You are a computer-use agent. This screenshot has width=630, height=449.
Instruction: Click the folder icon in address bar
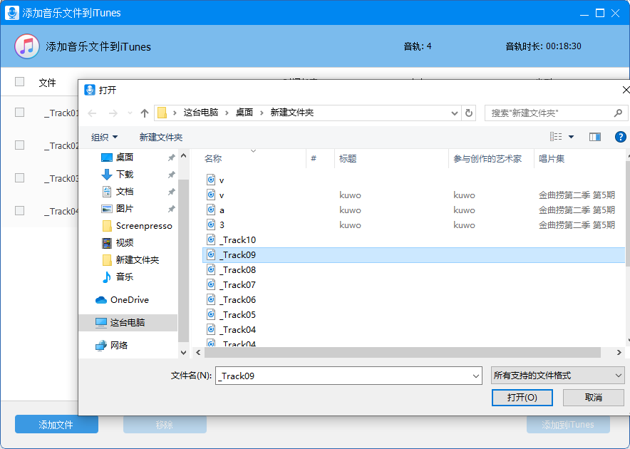(162, 113)
